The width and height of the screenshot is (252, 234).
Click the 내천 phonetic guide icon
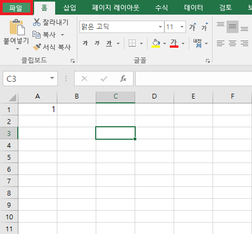point(197,43)
